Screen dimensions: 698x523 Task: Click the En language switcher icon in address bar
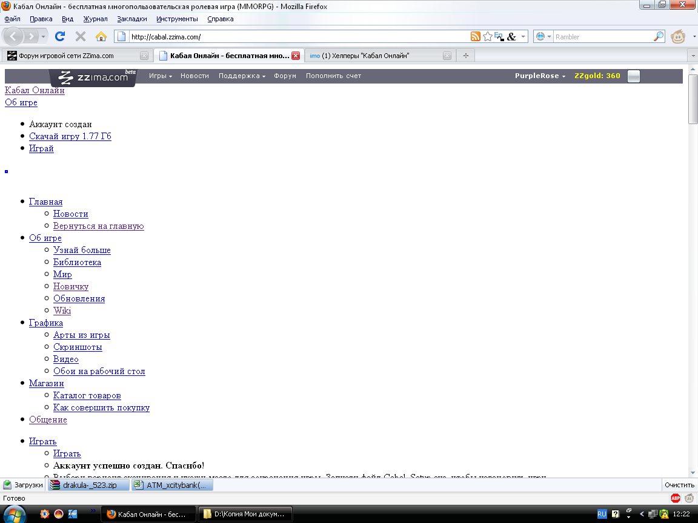499,36
